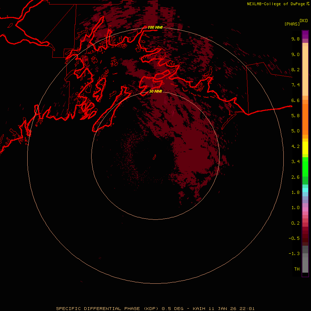Click the 3.4 value on color scale
This screenshot has height=311, width=311.
point(295,162)
